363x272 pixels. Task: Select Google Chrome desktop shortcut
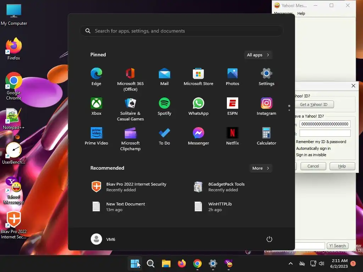tap(14, 86)
